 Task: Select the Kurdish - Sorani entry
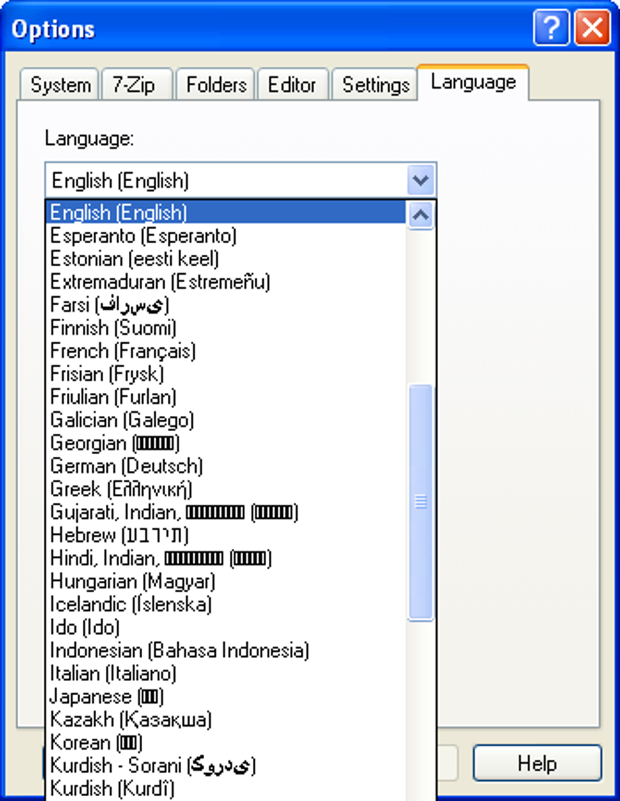226,767
